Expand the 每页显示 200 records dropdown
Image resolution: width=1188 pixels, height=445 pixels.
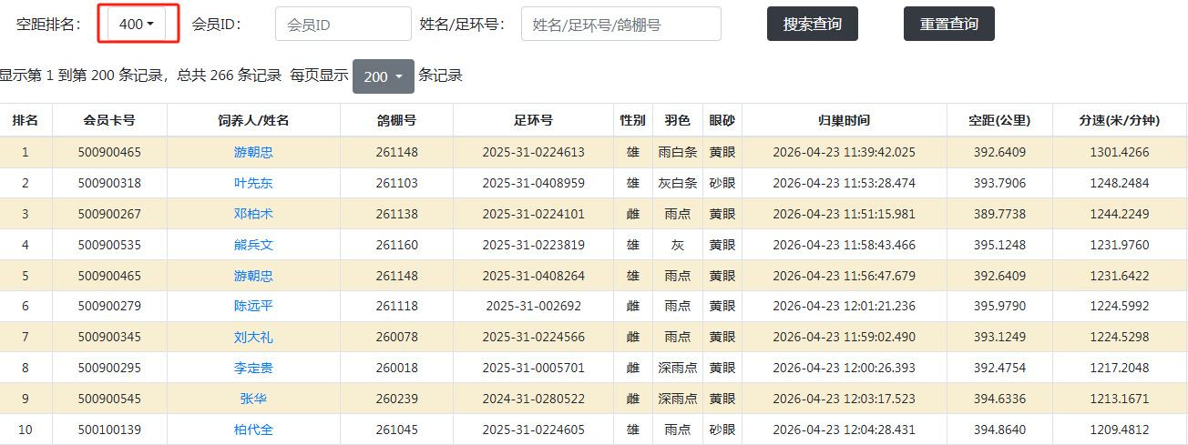(383, 76)
